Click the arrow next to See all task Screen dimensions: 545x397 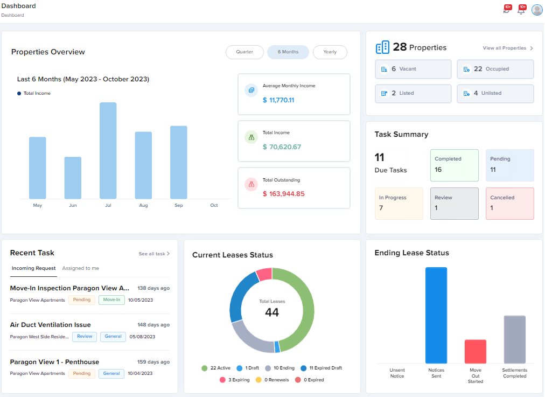pyautogui.click(x=168, y=254)
